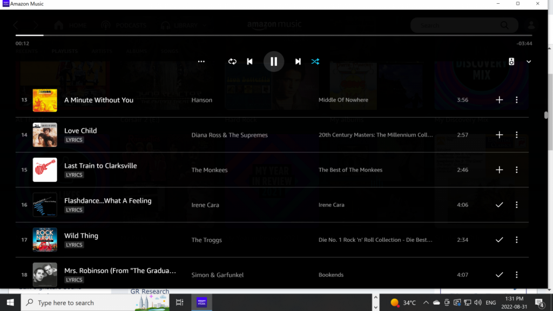Open 20th Century Masters album link
This screenshot has height=311, width=553.
click(376, 134)
